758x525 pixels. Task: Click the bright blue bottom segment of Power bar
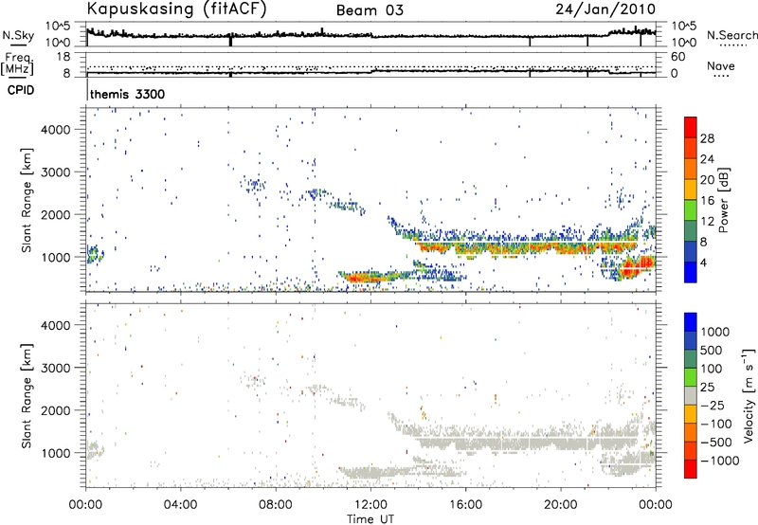pos(691,272)
